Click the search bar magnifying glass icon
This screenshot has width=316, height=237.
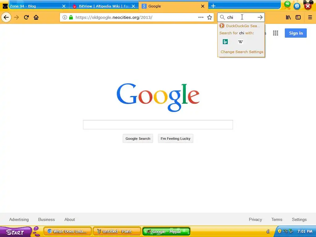pyautogui.click(x=222, y=17)
